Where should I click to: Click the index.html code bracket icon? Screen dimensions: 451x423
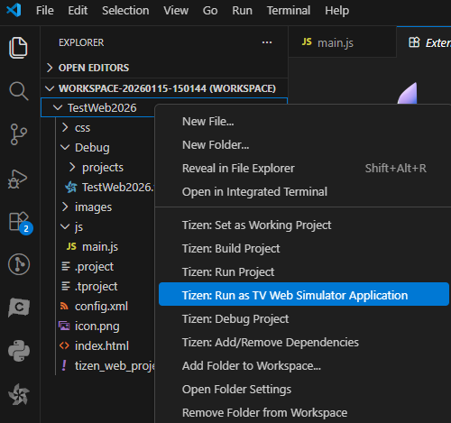click(64, 345)
